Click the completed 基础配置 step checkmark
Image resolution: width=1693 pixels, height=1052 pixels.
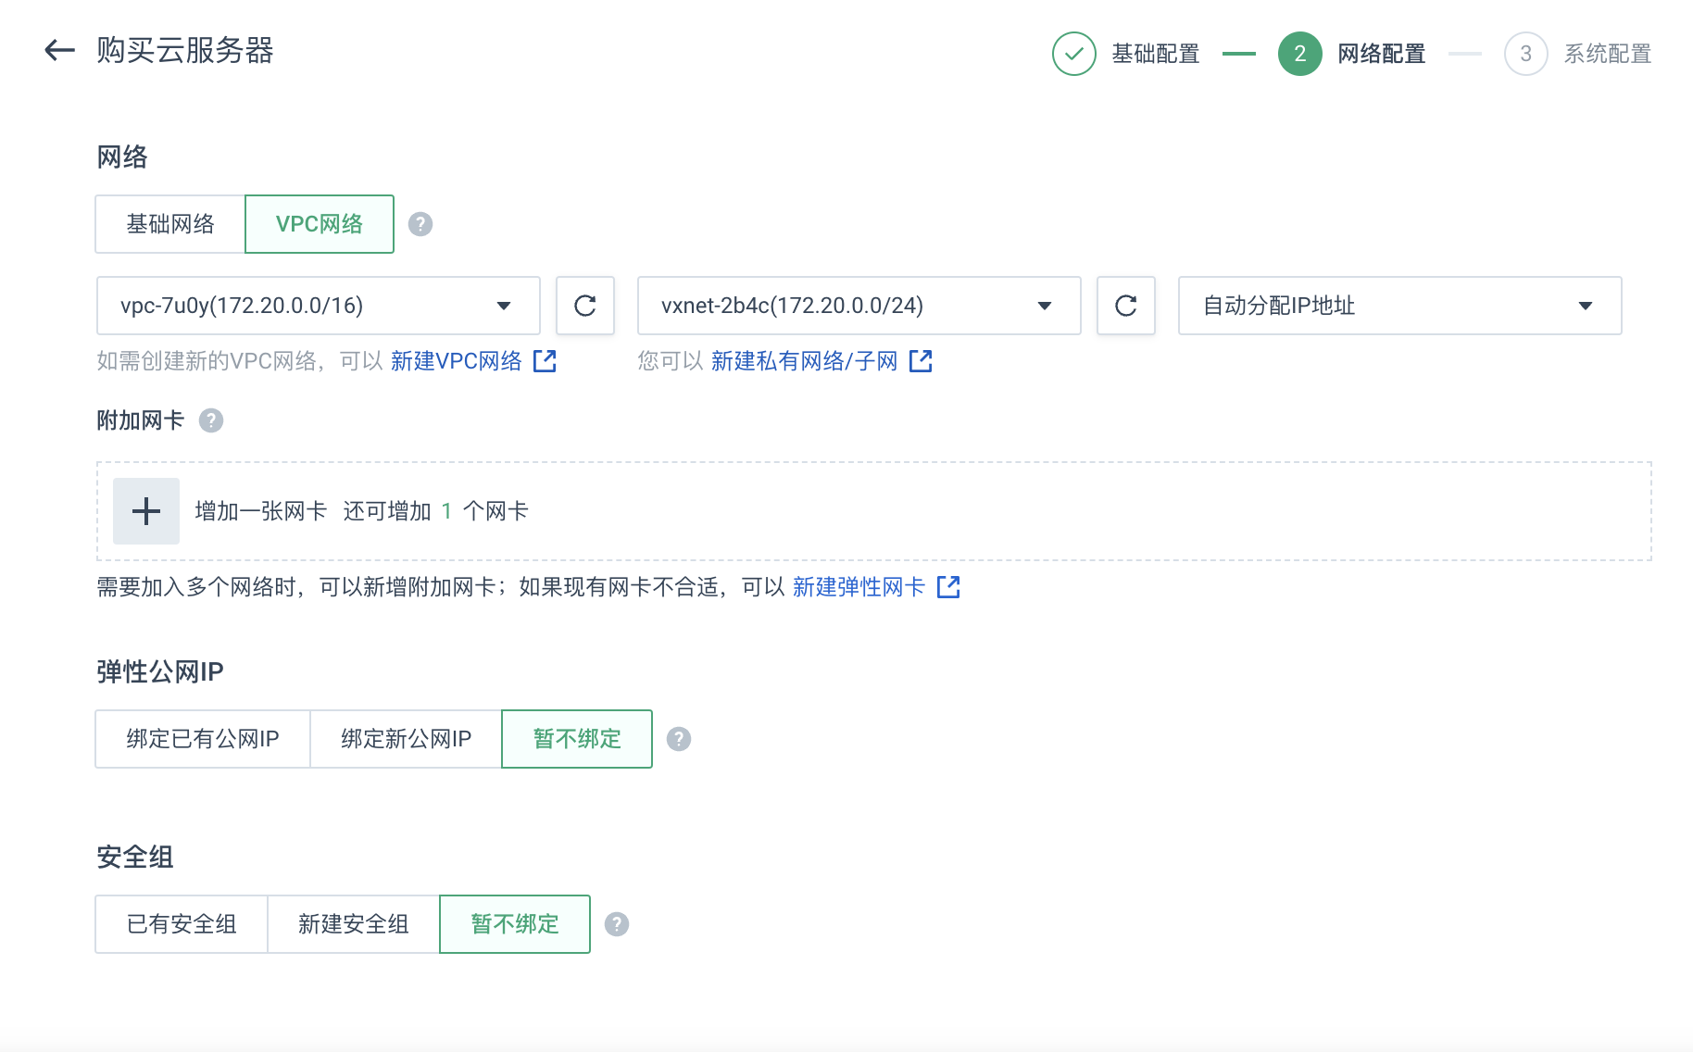1074,54
